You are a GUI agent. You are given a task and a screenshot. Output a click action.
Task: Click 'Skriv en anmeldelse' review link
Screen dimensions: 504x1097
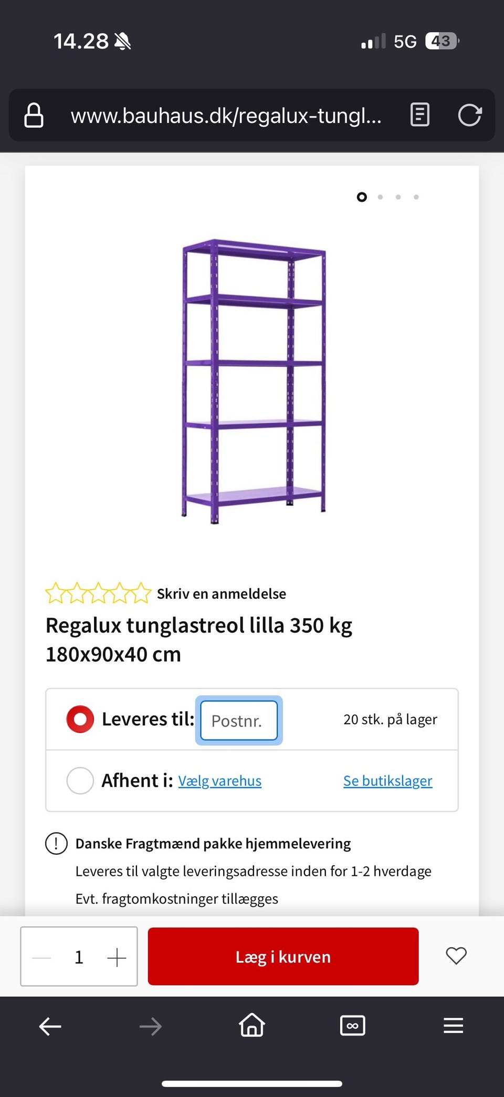[x=221, y=593]
